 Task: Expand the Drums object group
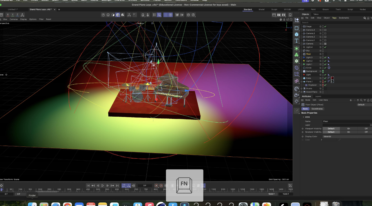[302, 89]
